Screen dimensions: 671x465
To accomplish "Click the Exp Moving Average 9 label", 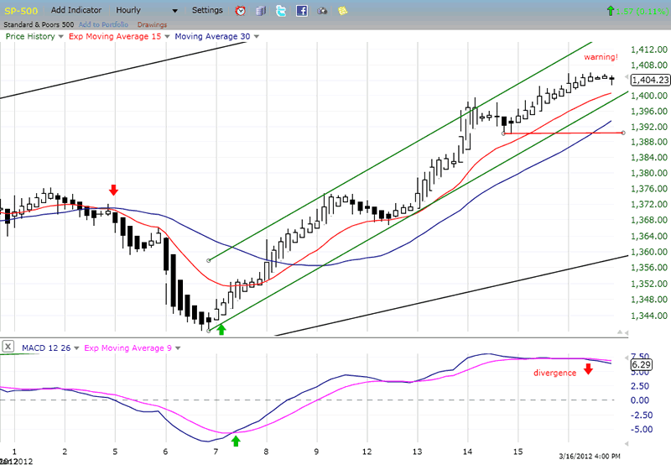I will click(x=127, y=347).
